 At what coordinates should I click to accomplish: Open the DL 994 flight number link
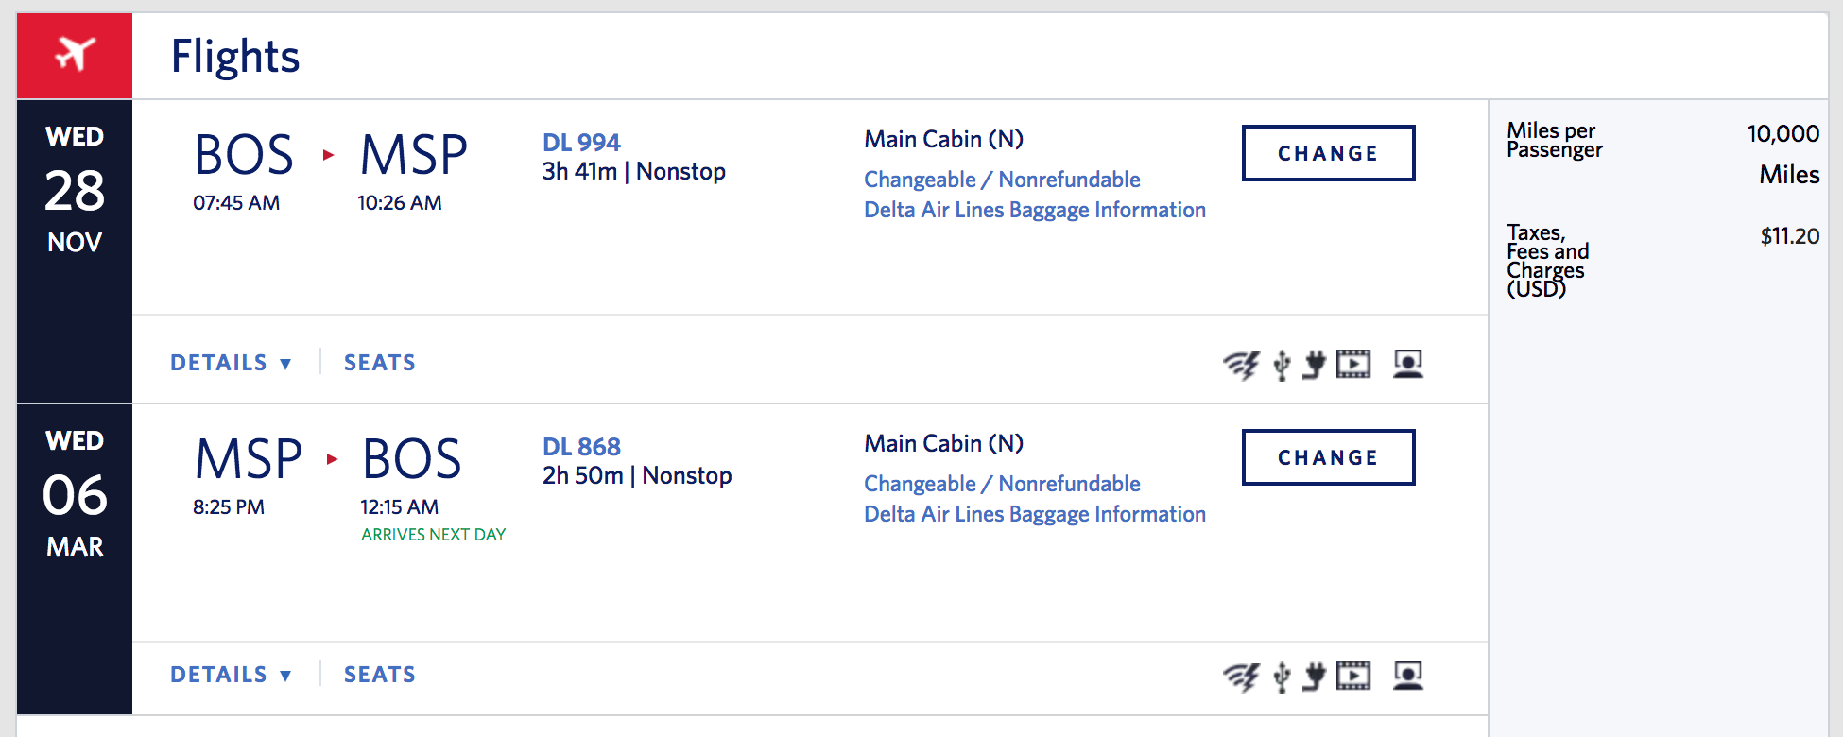(581, 143)
